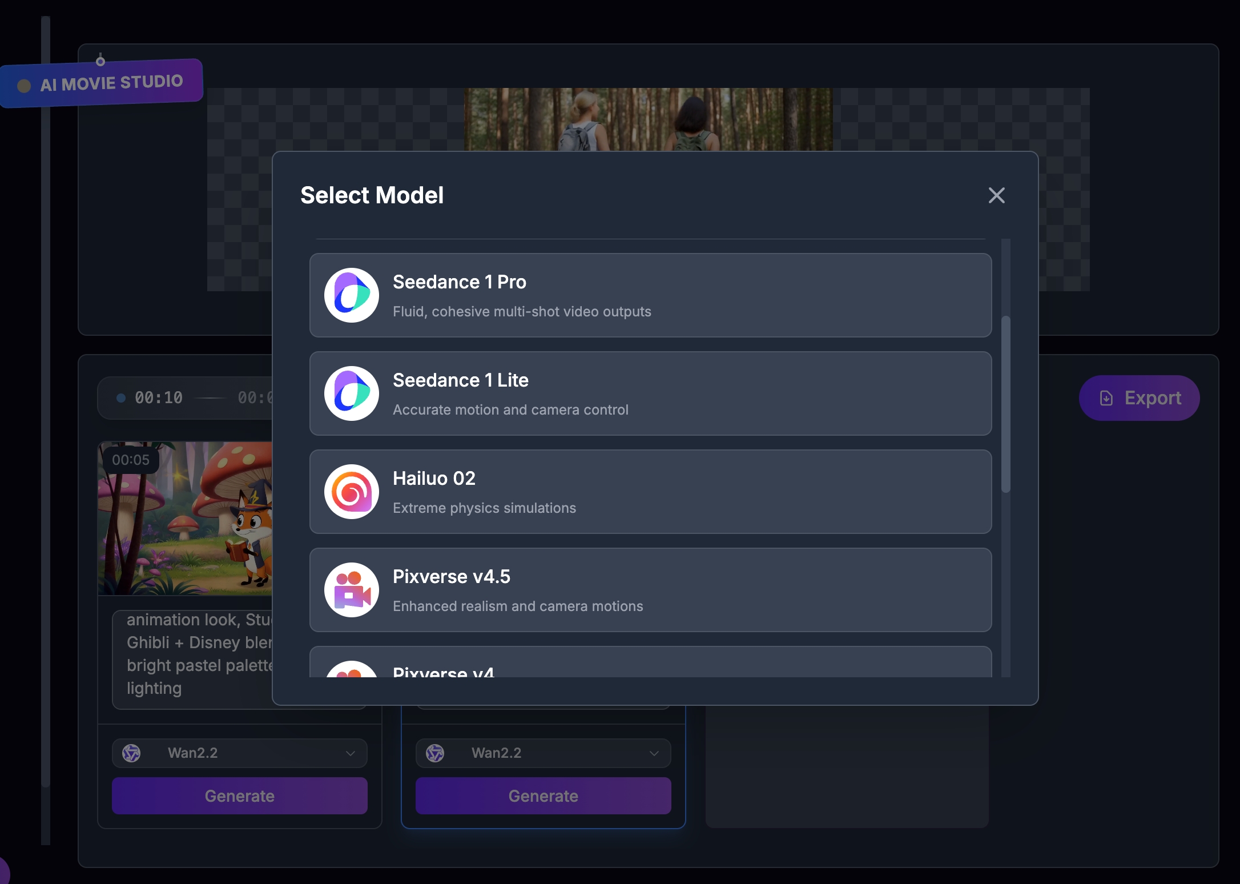1240x884 pixels.
Task: Click the Seedance 1 Pro logo icon
Action: point(352,295)
